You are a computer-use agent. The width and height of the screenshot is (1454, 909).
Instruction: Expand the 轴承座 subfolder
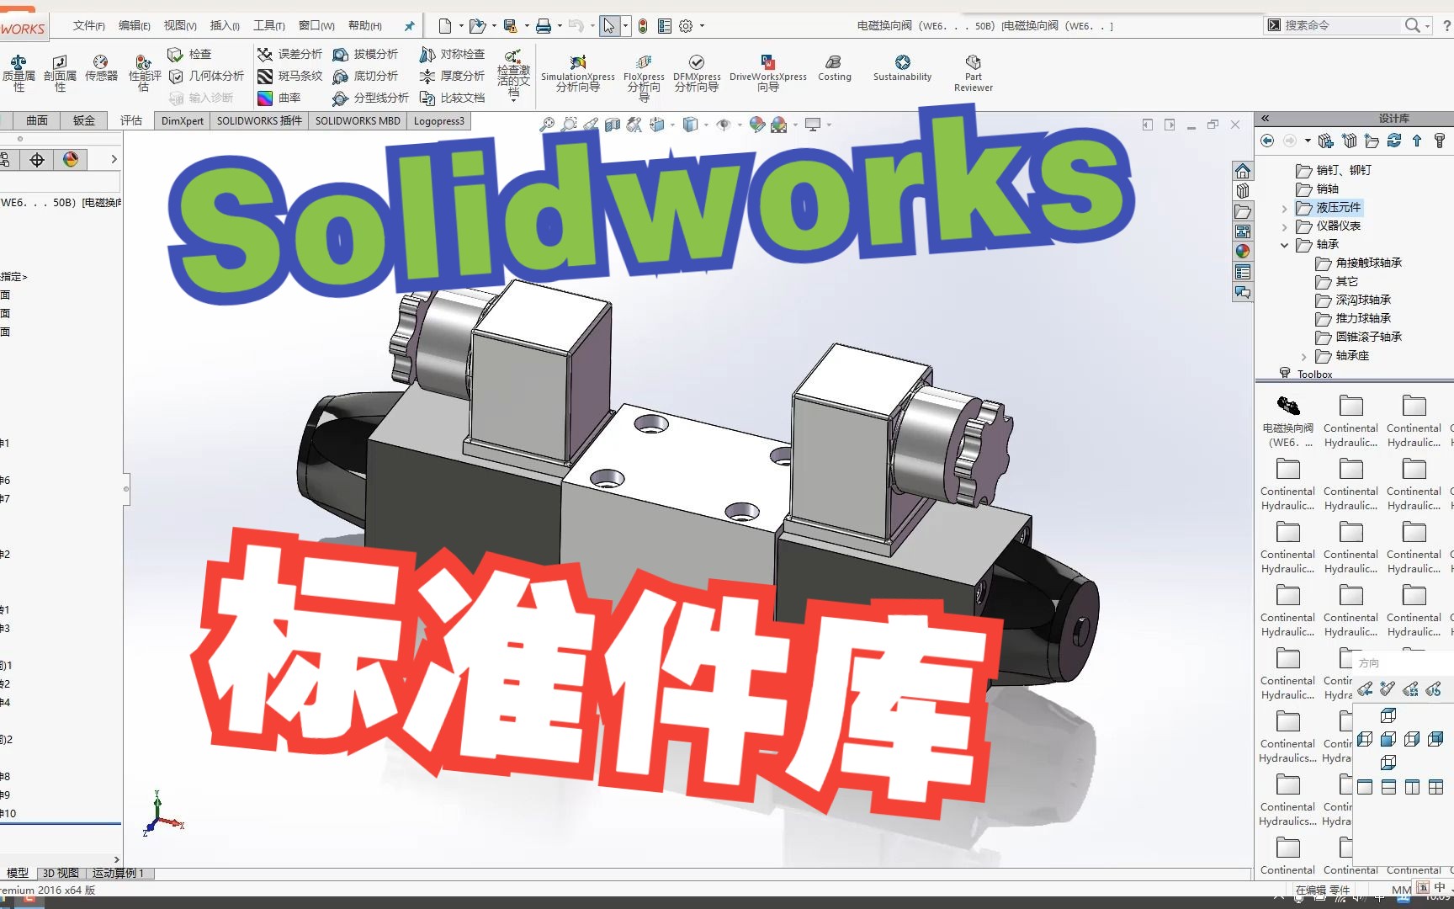click(1303, 356)
